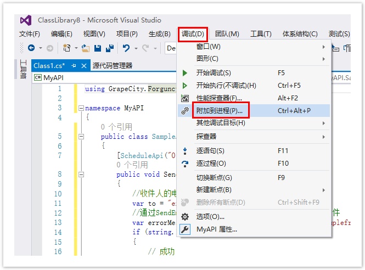Open the navigate backward history dropdown arrow
The image size is (365, 270).
(41, 48)
